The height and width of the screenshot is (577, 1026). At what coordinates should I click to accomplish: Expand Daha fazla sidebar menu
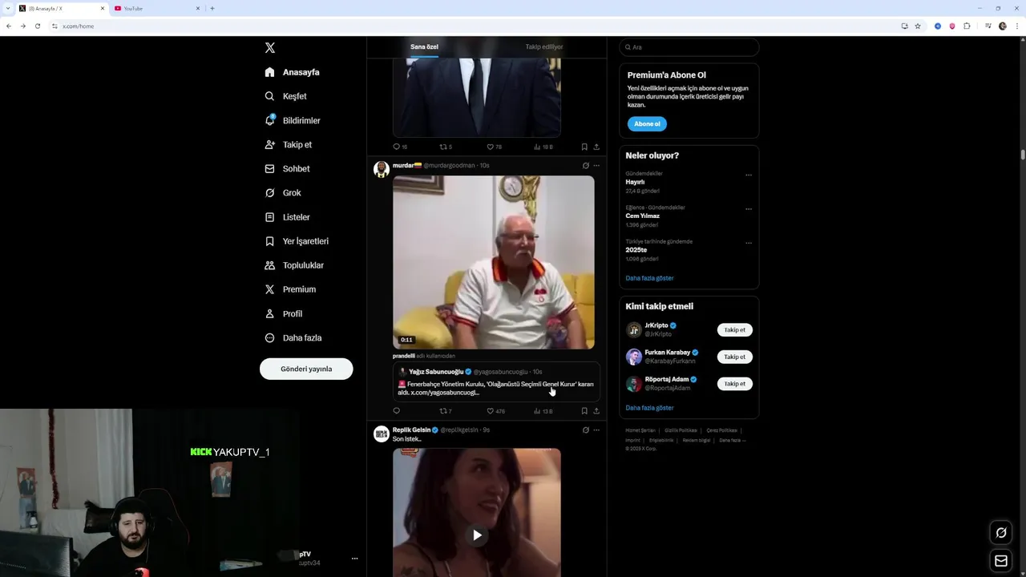pos(293,338)
